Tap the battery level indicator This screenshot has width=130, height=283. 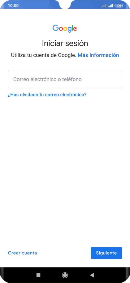pyautogui.click(x=119, y=6)
